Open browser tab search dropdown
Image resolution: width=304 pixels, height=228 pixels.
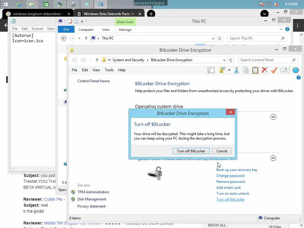[265, 14]
